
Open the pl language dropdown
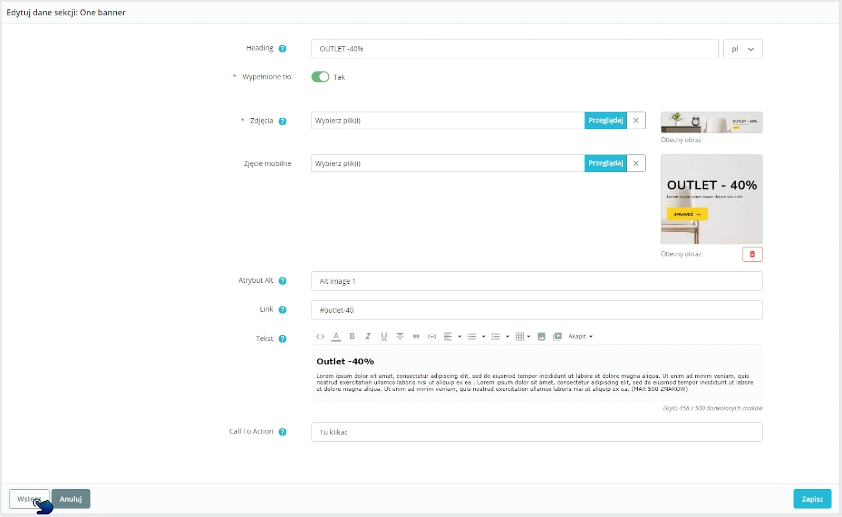(x=742, y=49)
